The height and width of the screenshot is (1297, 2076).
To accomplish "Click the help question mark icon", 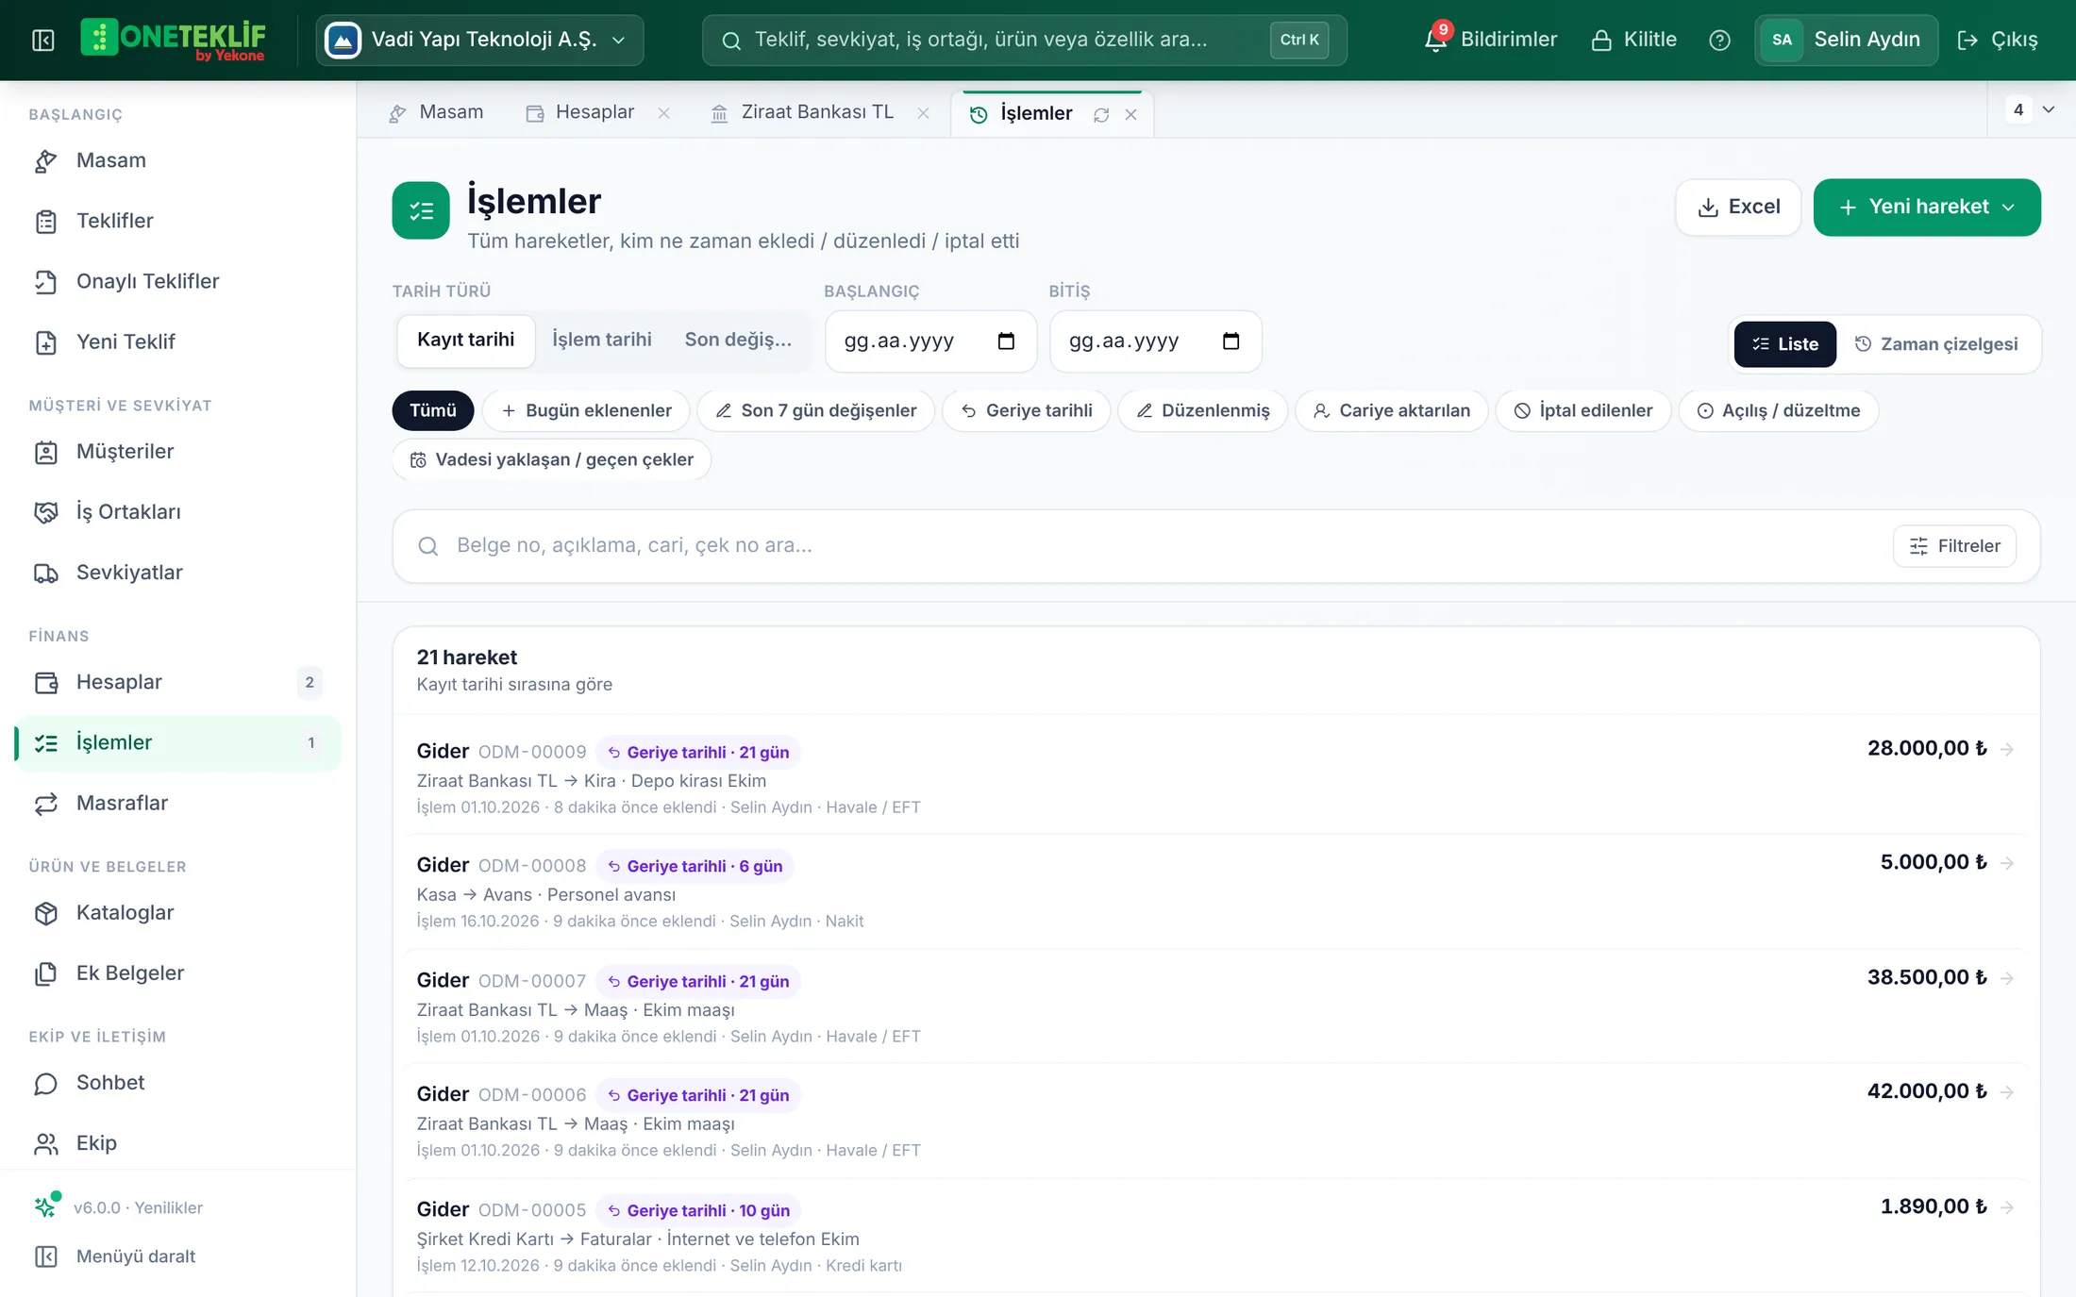I will pos(1719,40).
